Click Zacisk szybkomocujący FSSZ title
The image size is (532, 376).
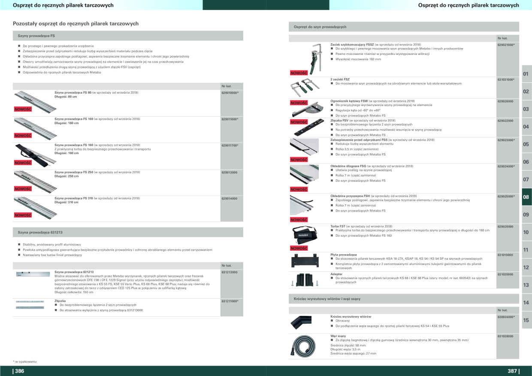click(x=352, y=45)
